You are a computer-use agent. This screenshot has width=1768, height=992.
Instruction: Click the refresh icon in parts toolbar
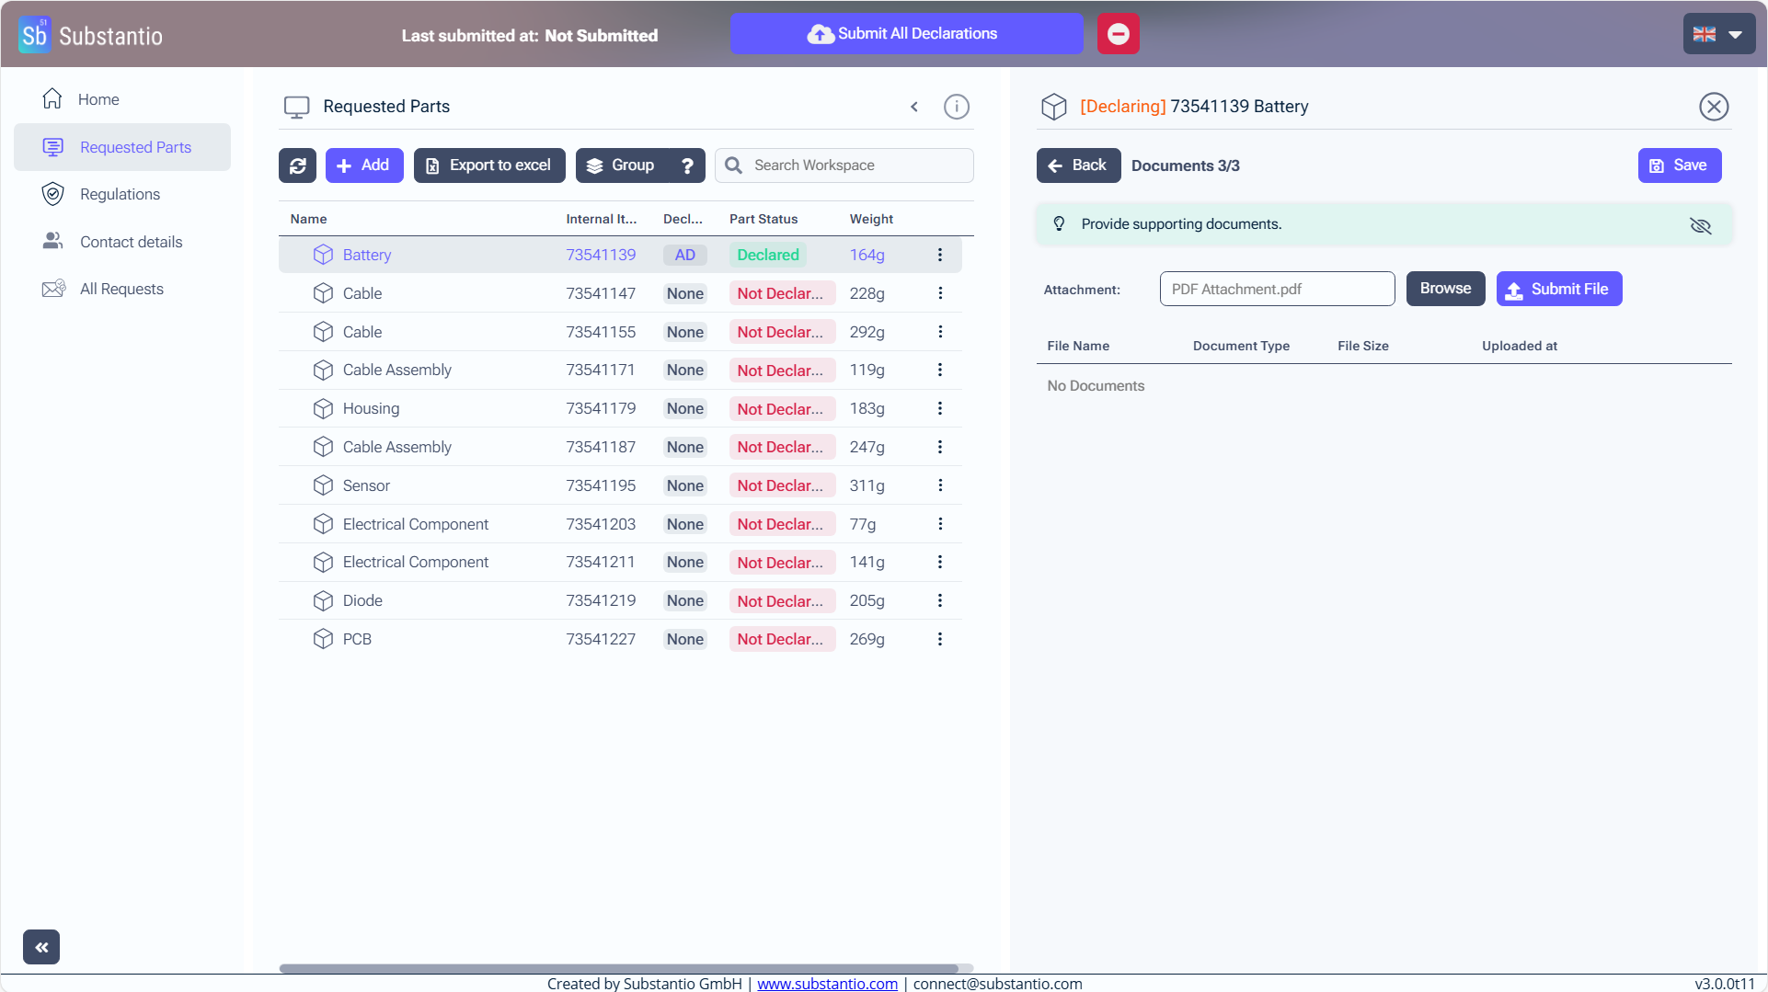coord(297,165)
